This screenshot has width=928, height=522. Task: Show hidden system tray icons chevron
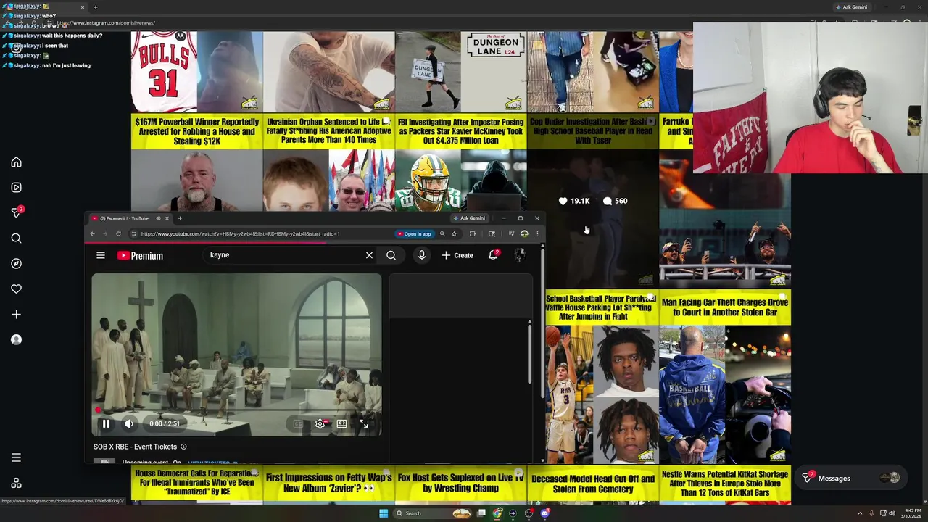(860, 513)
